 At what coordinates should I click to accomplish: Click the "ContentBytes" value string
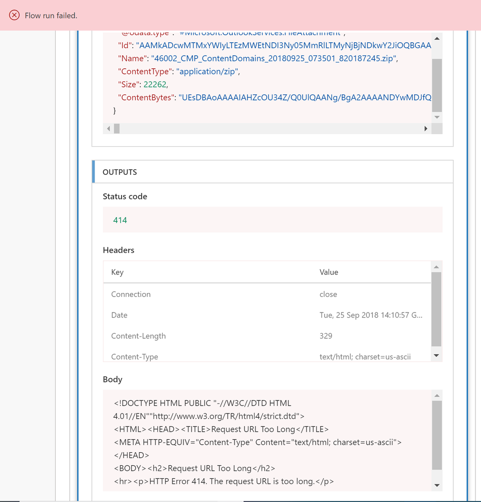click(x=305, y=97)
